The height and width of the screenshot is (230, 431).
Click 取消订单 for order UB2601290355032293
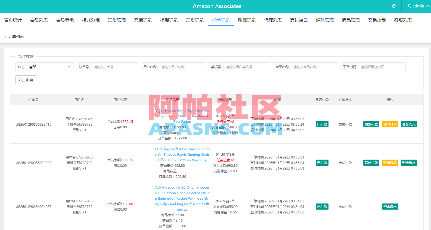coord(390,163)
